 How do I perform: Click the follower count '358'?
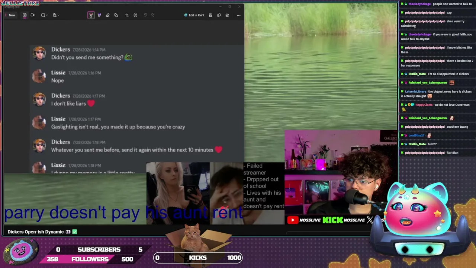52,259
